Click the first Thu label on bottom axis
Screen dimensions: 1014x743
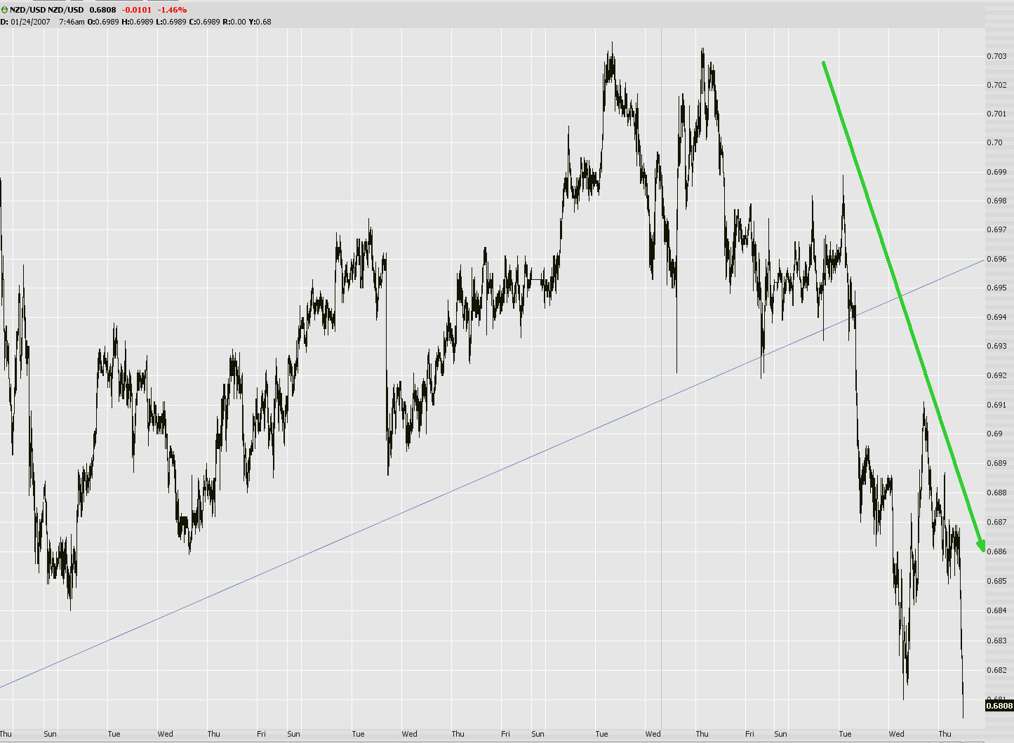pyautogui.click(x=7, y=734)
